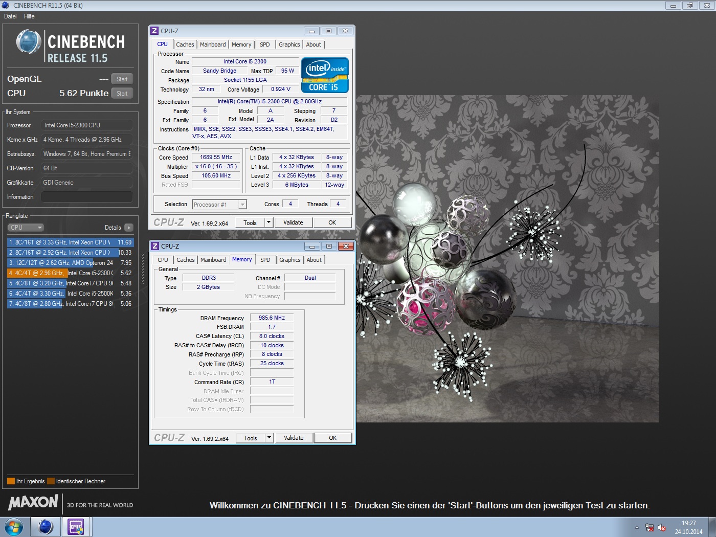Viewport: 716px width, 537px height.
Task: Start the OpenGL benchmark
Action: (x=122, y=79)
